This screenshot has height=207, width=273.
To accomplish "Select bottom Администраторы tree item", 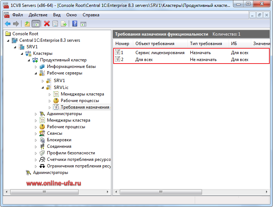I will 51,172.
